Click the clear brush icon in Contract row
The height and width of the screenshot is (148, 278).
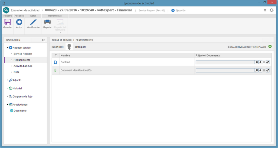(268, 62)
